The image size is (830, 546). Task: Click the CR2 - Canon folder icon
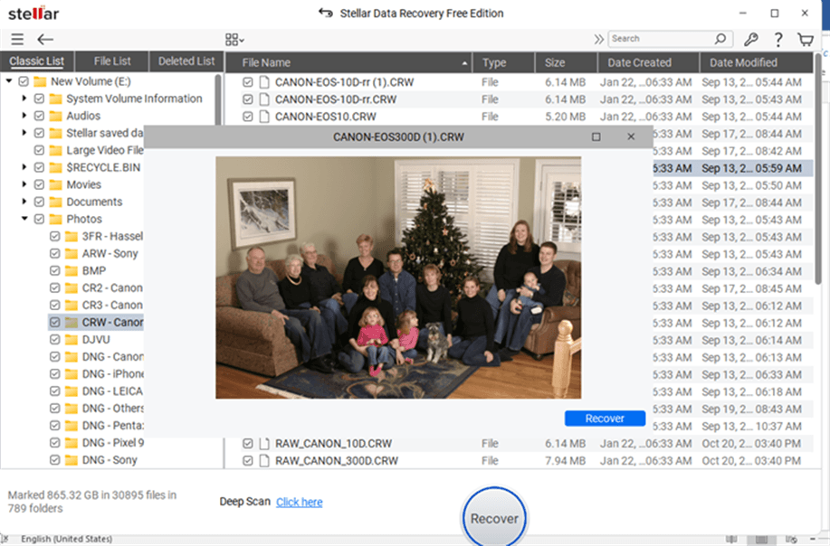(x=72, y=287)
